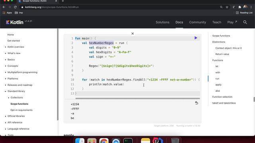Expand Releases and roadmap section
This screenshot has width=255, height=143.
(20, 85)
